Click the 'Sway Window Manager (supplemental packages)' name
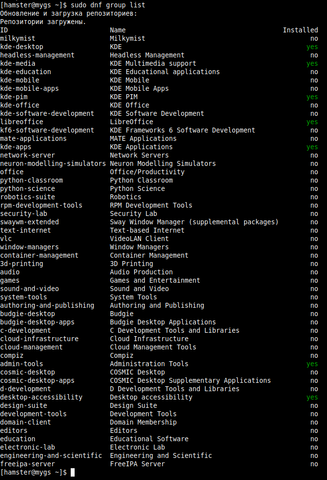 194,222
